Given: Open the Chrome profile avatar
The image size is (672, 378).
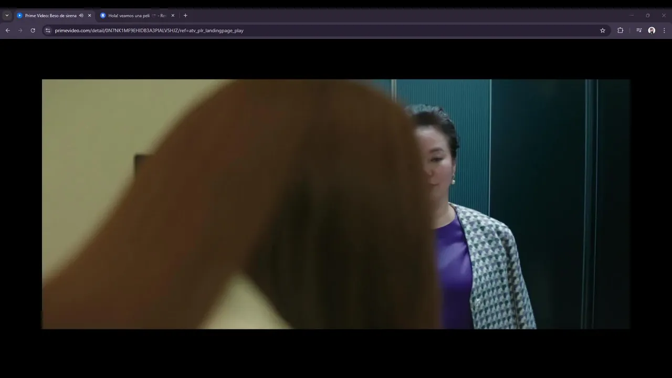Looking at the screenshot, I should (x=652, y=30).
